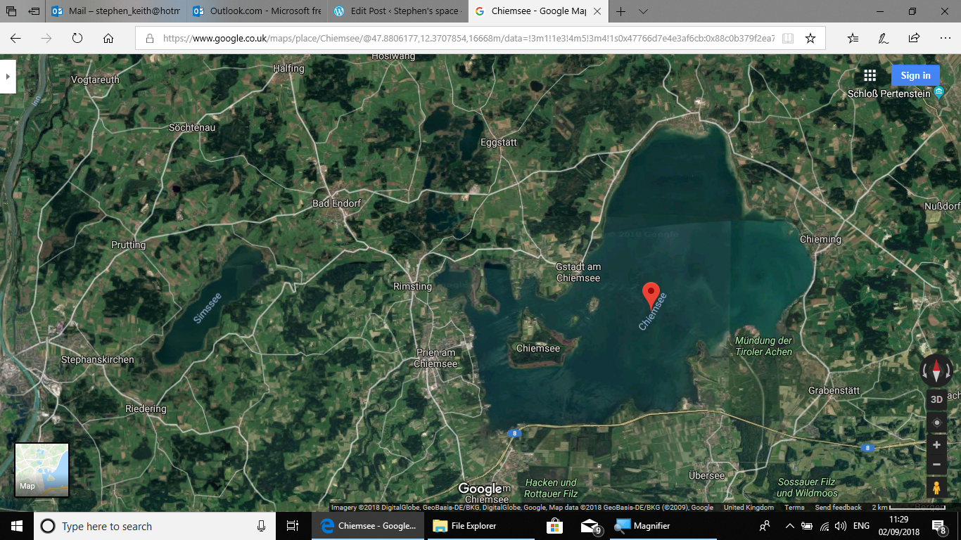View site security via the lock icon

pos(149,39)
